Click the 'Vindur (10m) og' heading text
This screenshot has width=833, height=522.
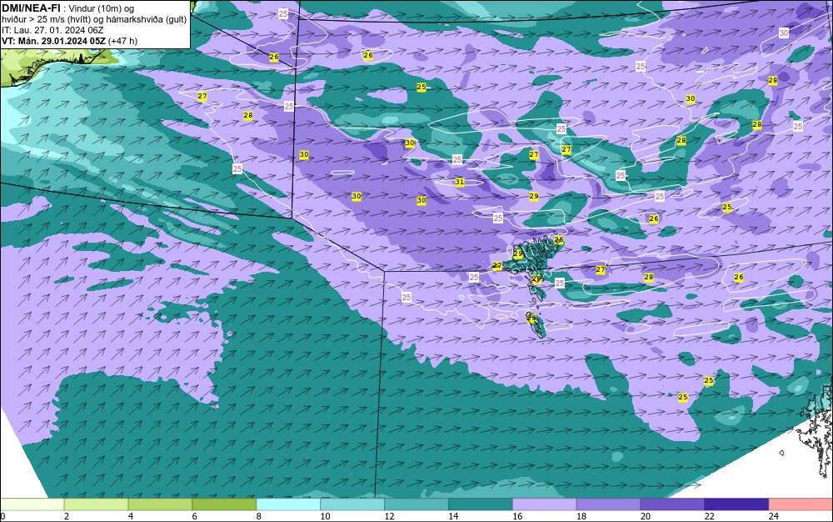click(x=102, y=8)
